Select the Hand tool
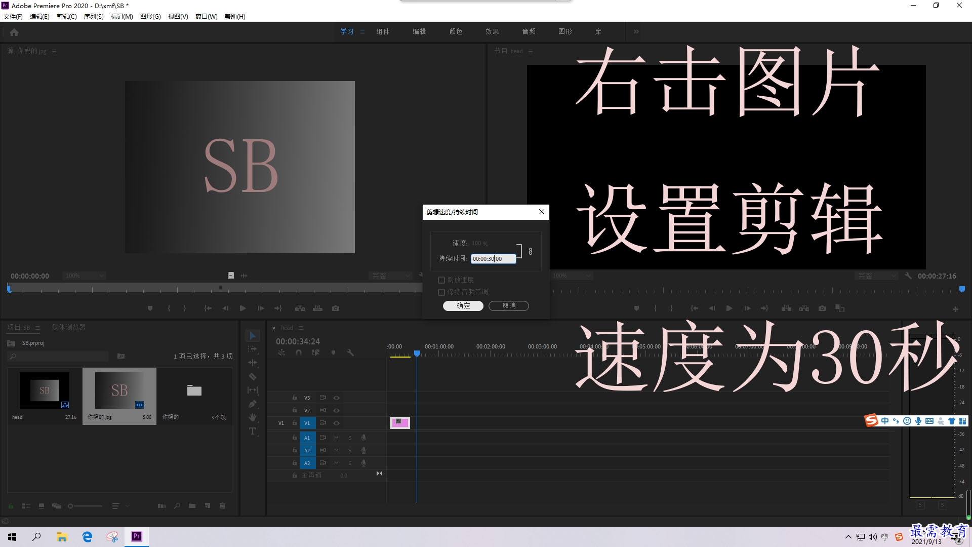972x547 pixels. pos(253,417)
